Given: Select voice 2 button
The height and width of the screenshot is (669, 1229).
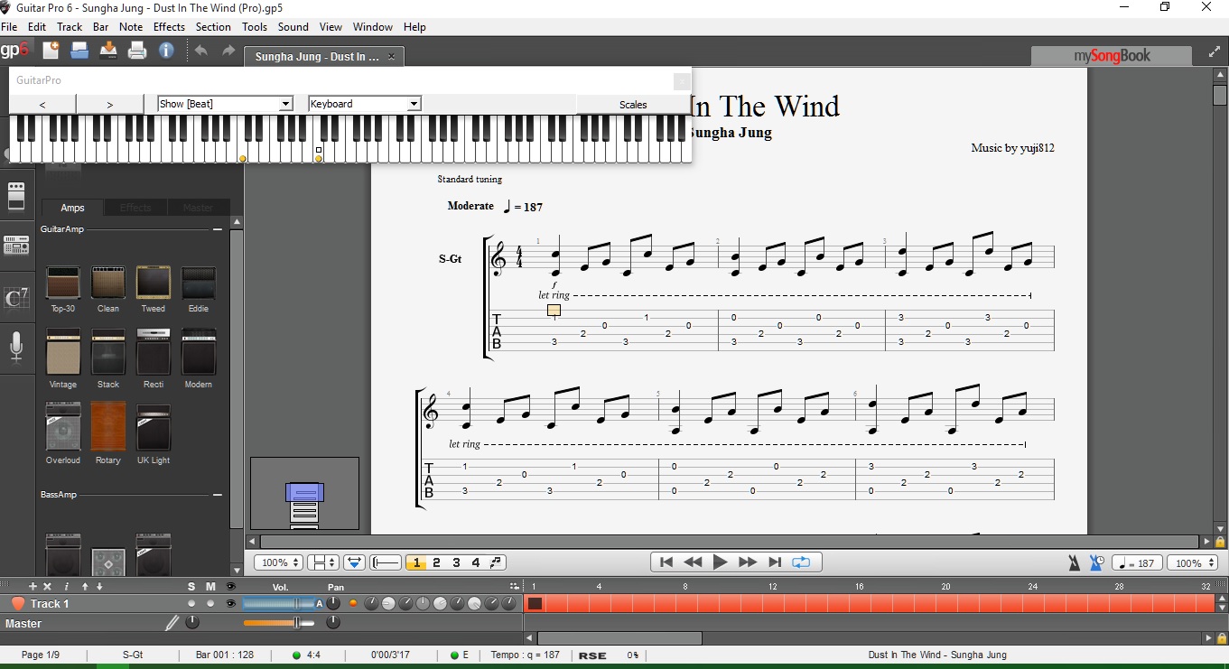Looking at the screenshot, I should pos(436,562).
